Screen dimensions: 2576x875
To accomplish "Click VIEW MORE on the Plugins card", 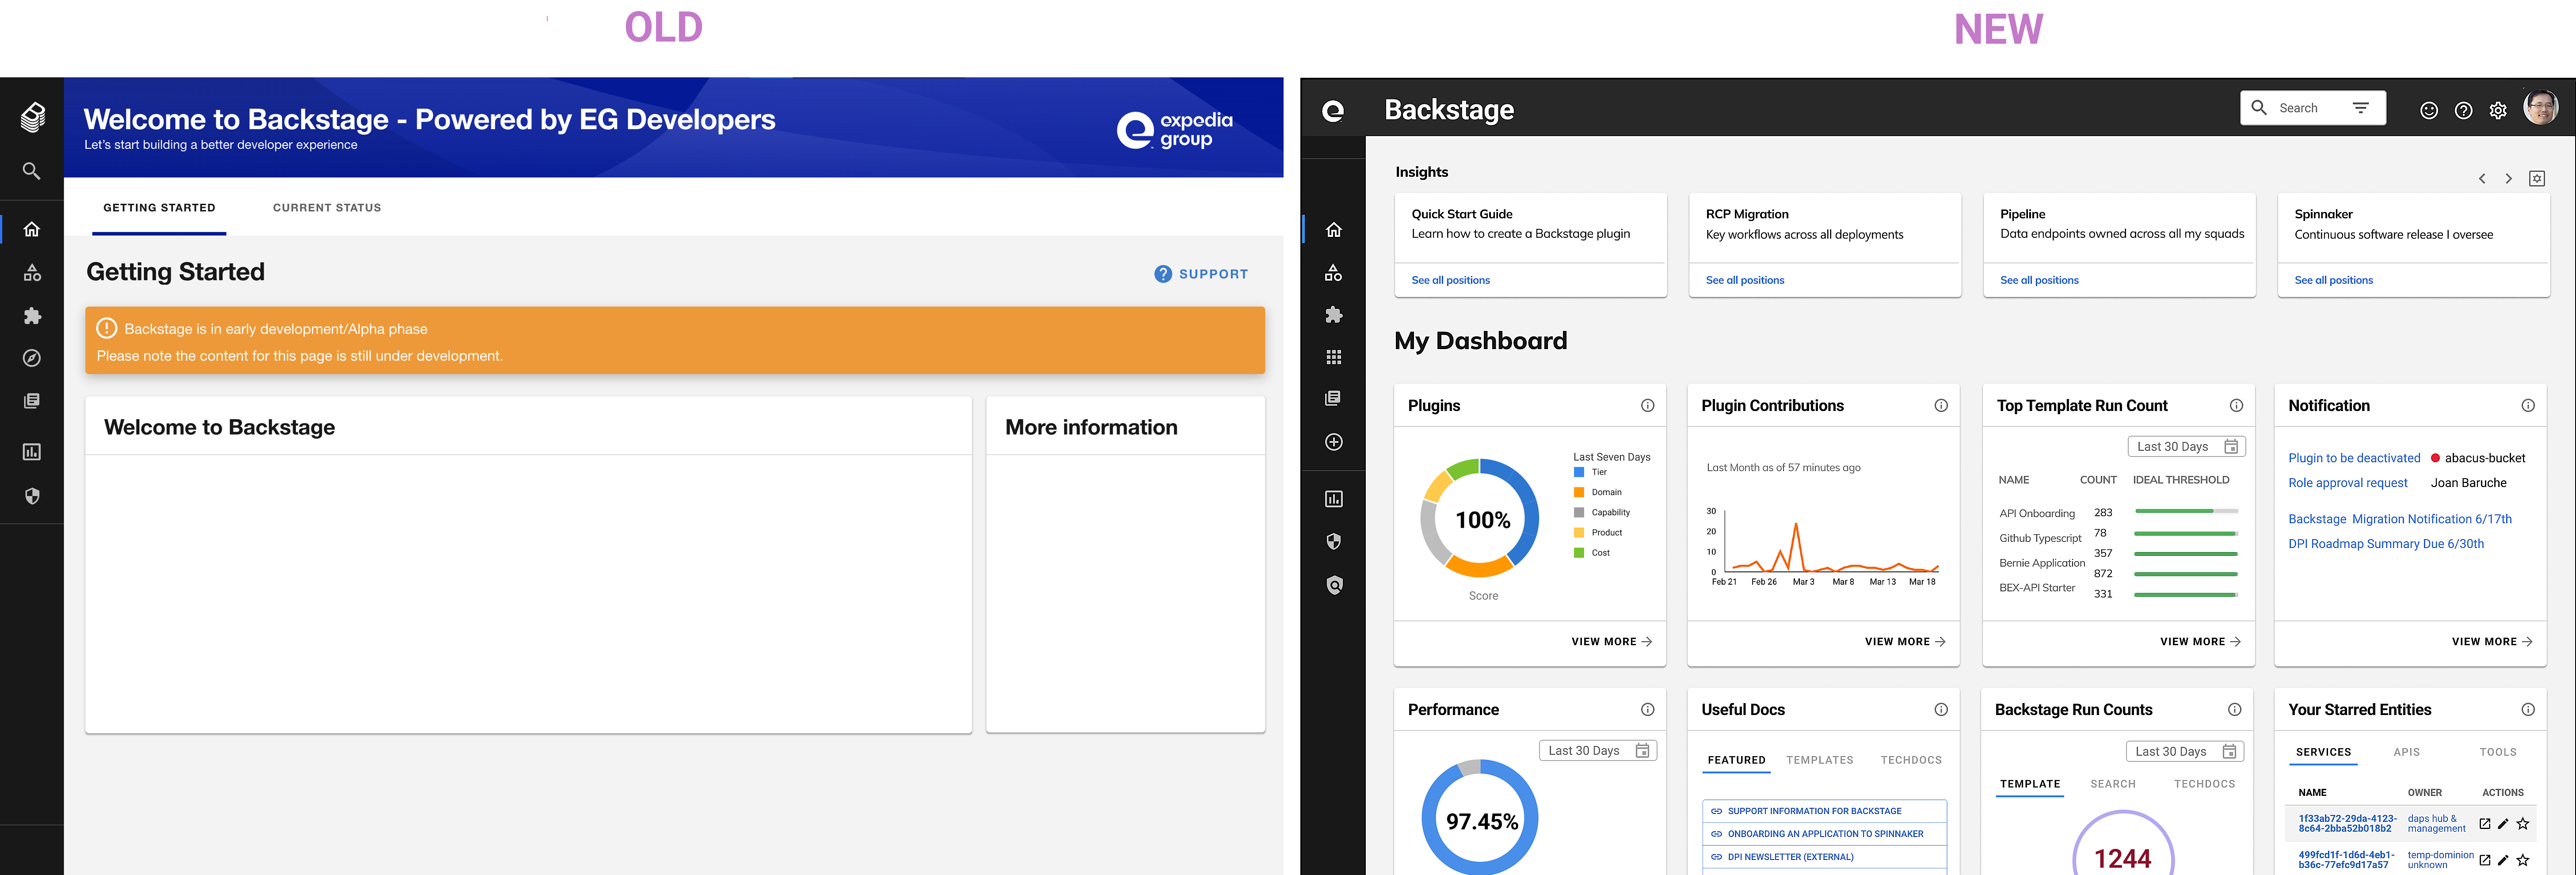I will point(1611,642).
